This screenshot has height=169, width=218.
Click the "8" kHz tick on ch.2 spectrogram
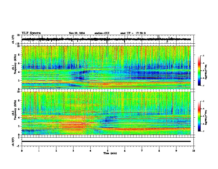tap(19, 101)
